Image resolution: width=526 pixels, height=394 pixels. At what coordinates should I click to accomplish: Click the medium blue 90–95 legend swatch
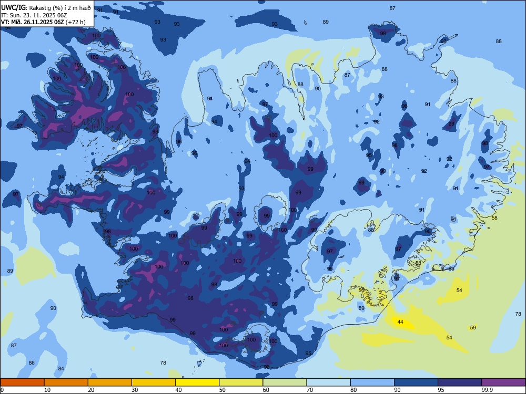416,382
